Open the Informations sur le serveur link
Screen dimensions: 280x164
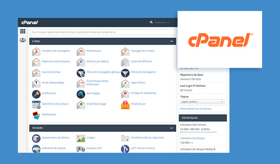pyautogui.click(x=196, y=109)
